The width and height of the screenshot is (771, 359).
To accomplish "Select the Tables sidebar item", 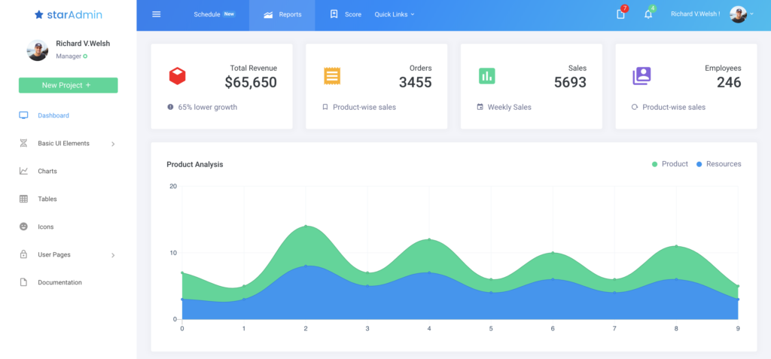I will [47, 199].
